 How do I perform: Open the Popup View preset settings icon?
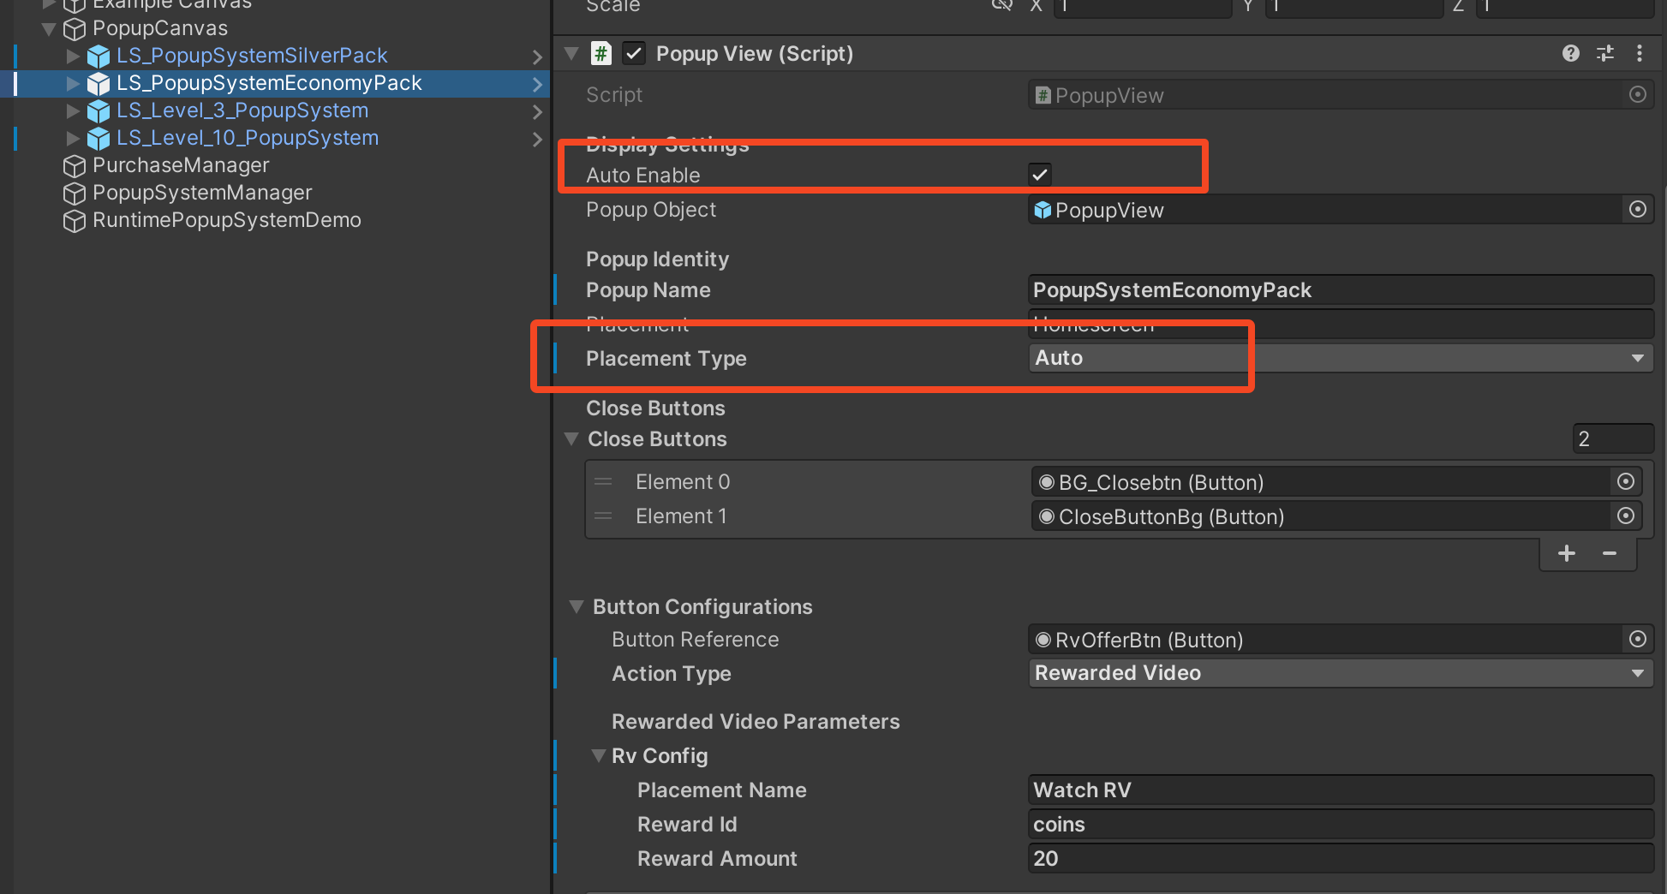tap(1604, 53)
